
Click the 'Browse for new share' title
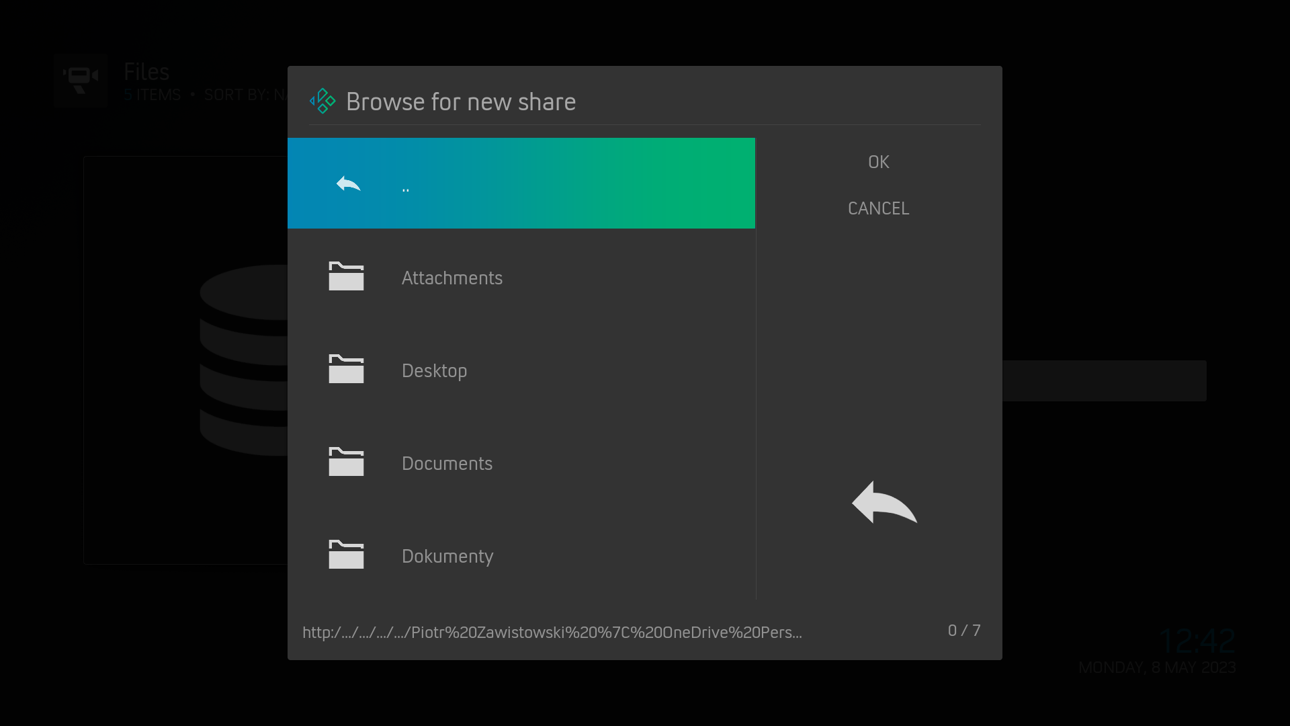461,102
